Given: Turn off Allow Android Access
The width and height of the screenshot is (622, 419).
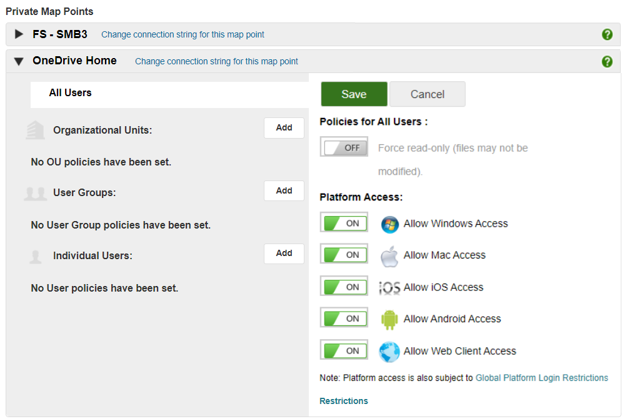Looking at the screenshot, I should pos(344,318).
